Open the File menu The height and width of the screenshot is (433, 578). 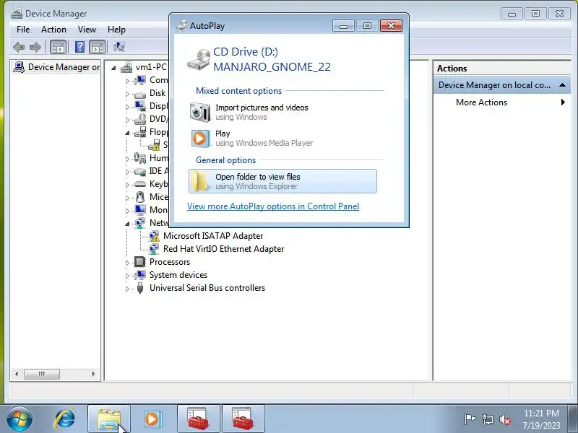click(23, 30)
